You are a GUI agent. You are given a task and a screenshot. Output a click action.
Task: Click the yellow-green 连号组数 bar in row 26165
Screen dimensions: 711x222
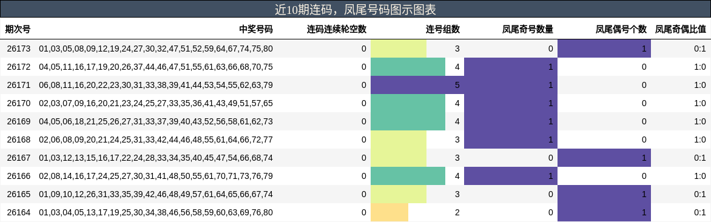[x=399, y=194]
